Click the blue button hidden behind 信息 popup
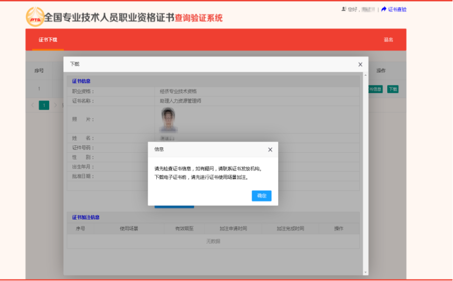This screenshot has width=453, height=281. [174, 206]
